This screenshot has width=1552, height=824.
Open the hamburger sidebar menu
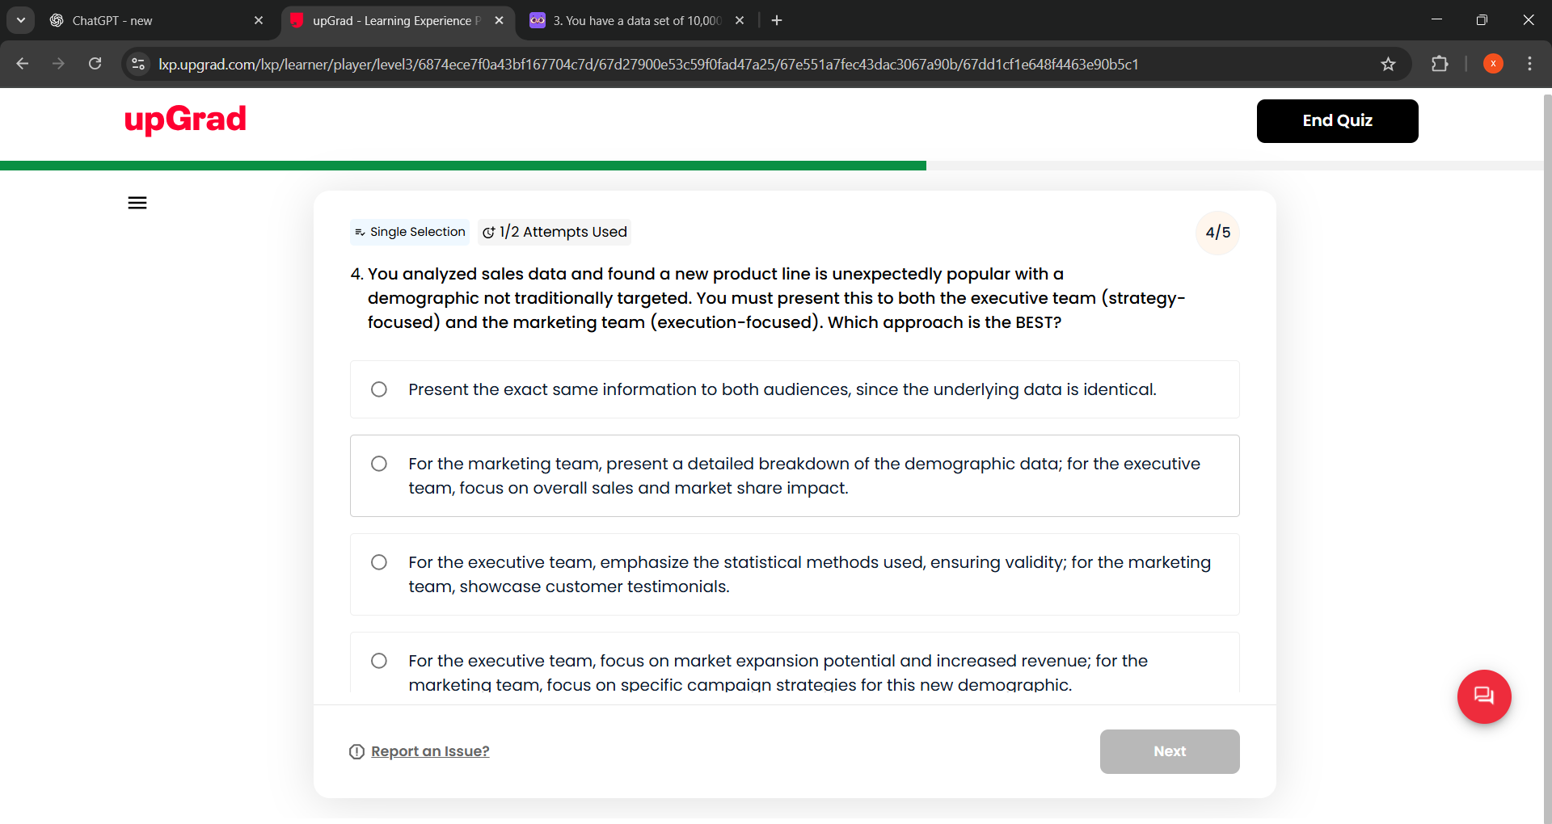pyautogui.click(x=137, y=203)
